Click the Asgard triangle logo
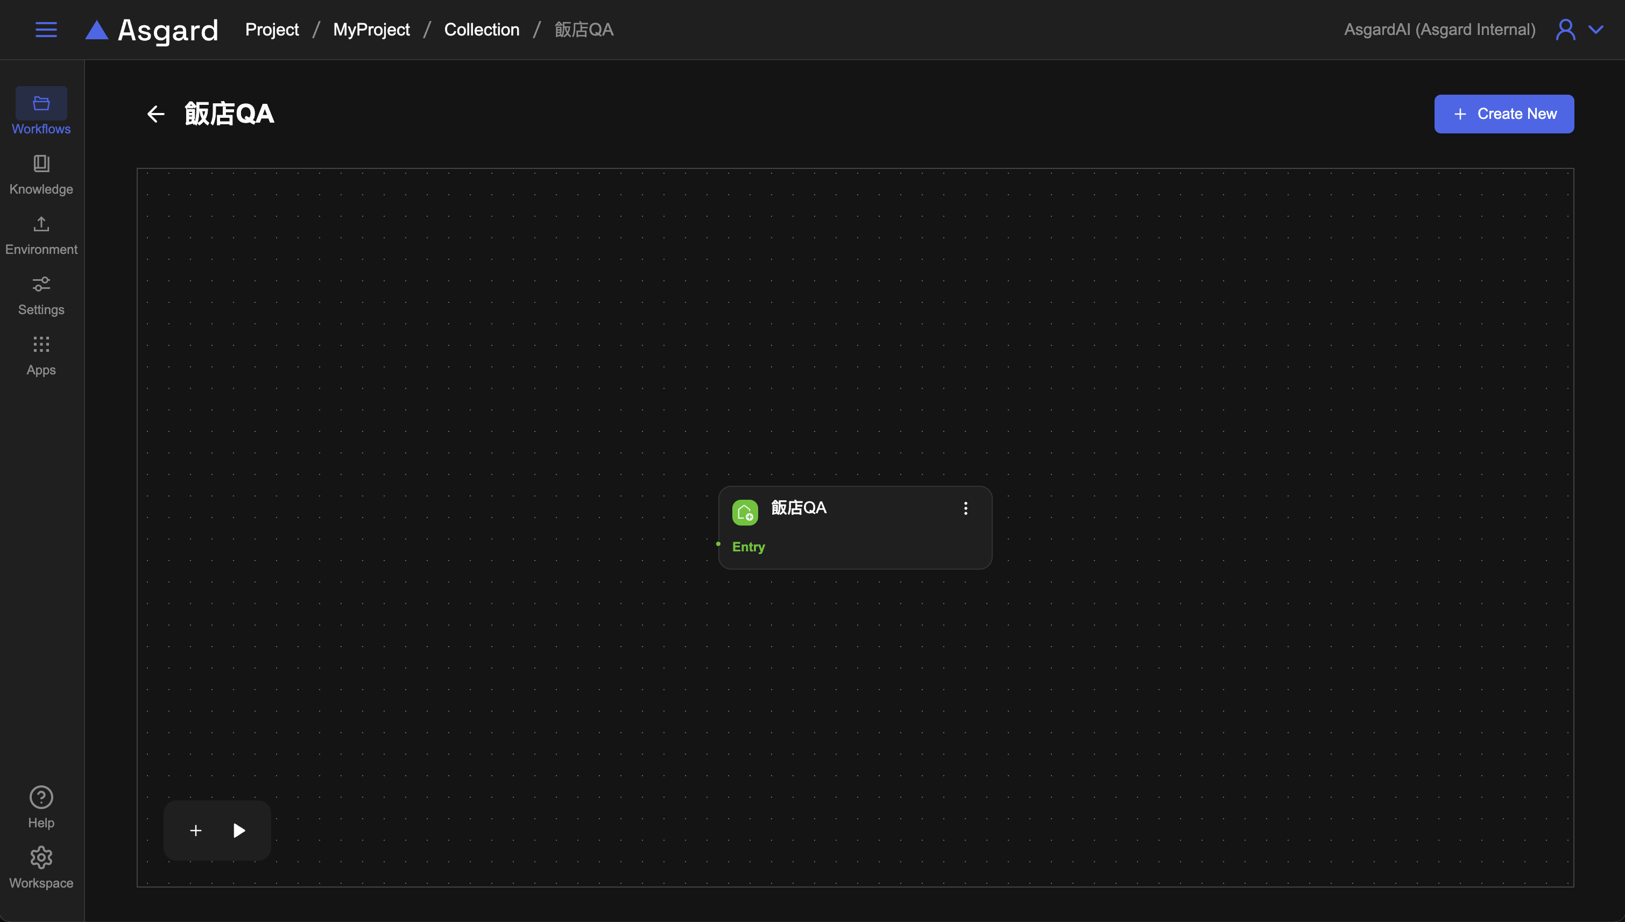This screenshot has width=1625, height=922. click(x=97, y=30)
